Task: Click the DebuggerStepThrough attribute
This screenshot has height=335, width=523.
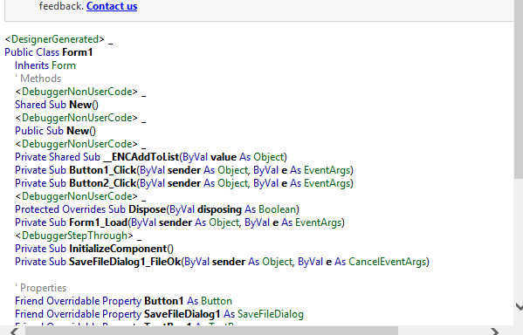Action: coord(75,236)
